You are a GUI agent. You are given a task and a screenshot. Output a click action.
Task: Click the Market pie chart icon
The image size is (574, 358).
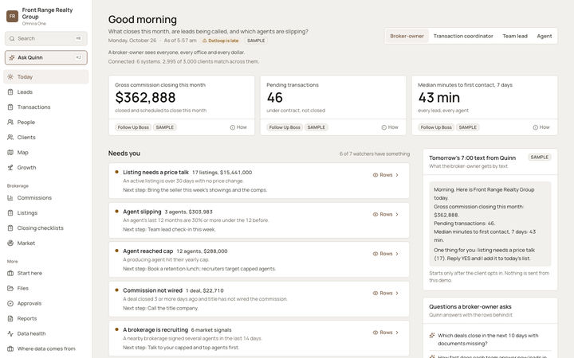(10, 243)
